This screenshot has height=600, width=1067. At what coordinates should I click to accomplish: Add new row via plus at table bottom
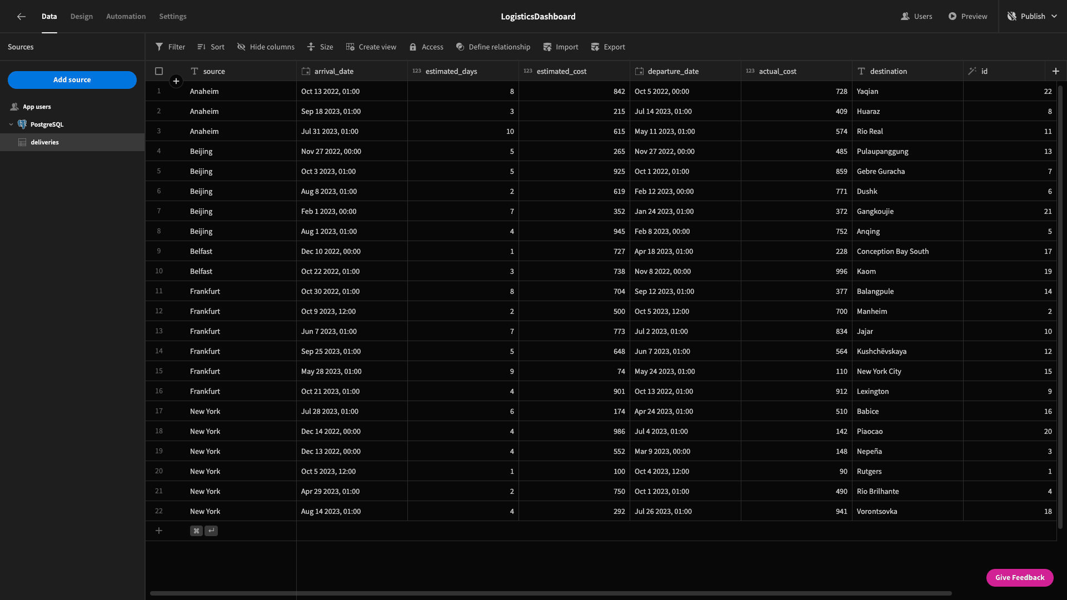point(159,531)
